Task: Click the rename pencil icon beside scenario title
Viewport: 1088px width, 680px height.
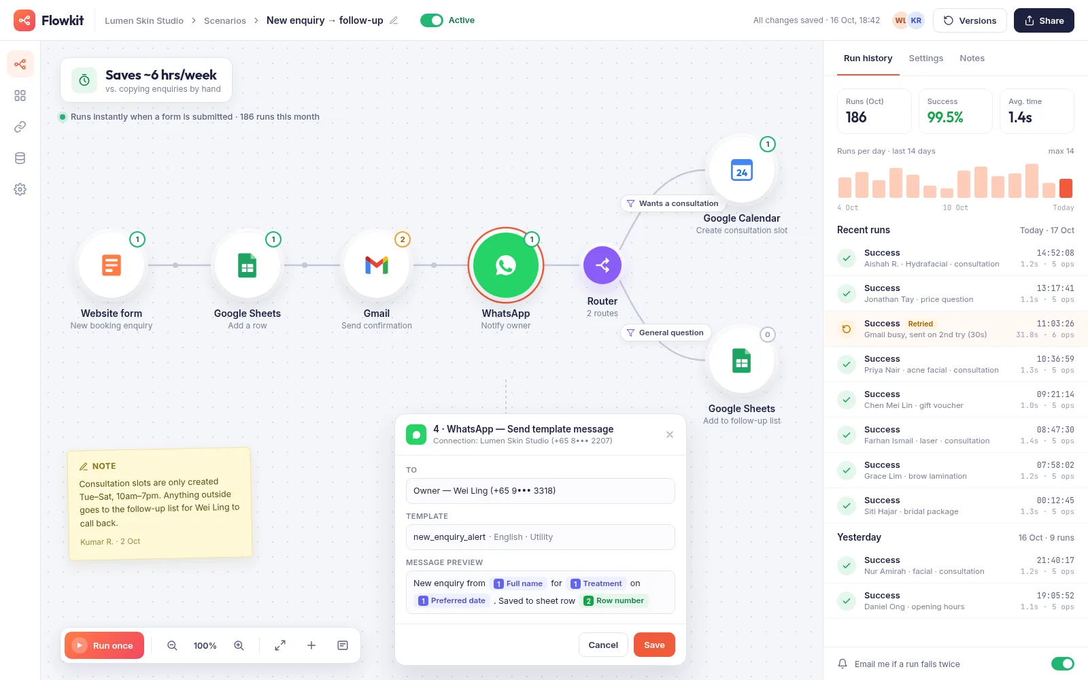Action: click(394, 20)
